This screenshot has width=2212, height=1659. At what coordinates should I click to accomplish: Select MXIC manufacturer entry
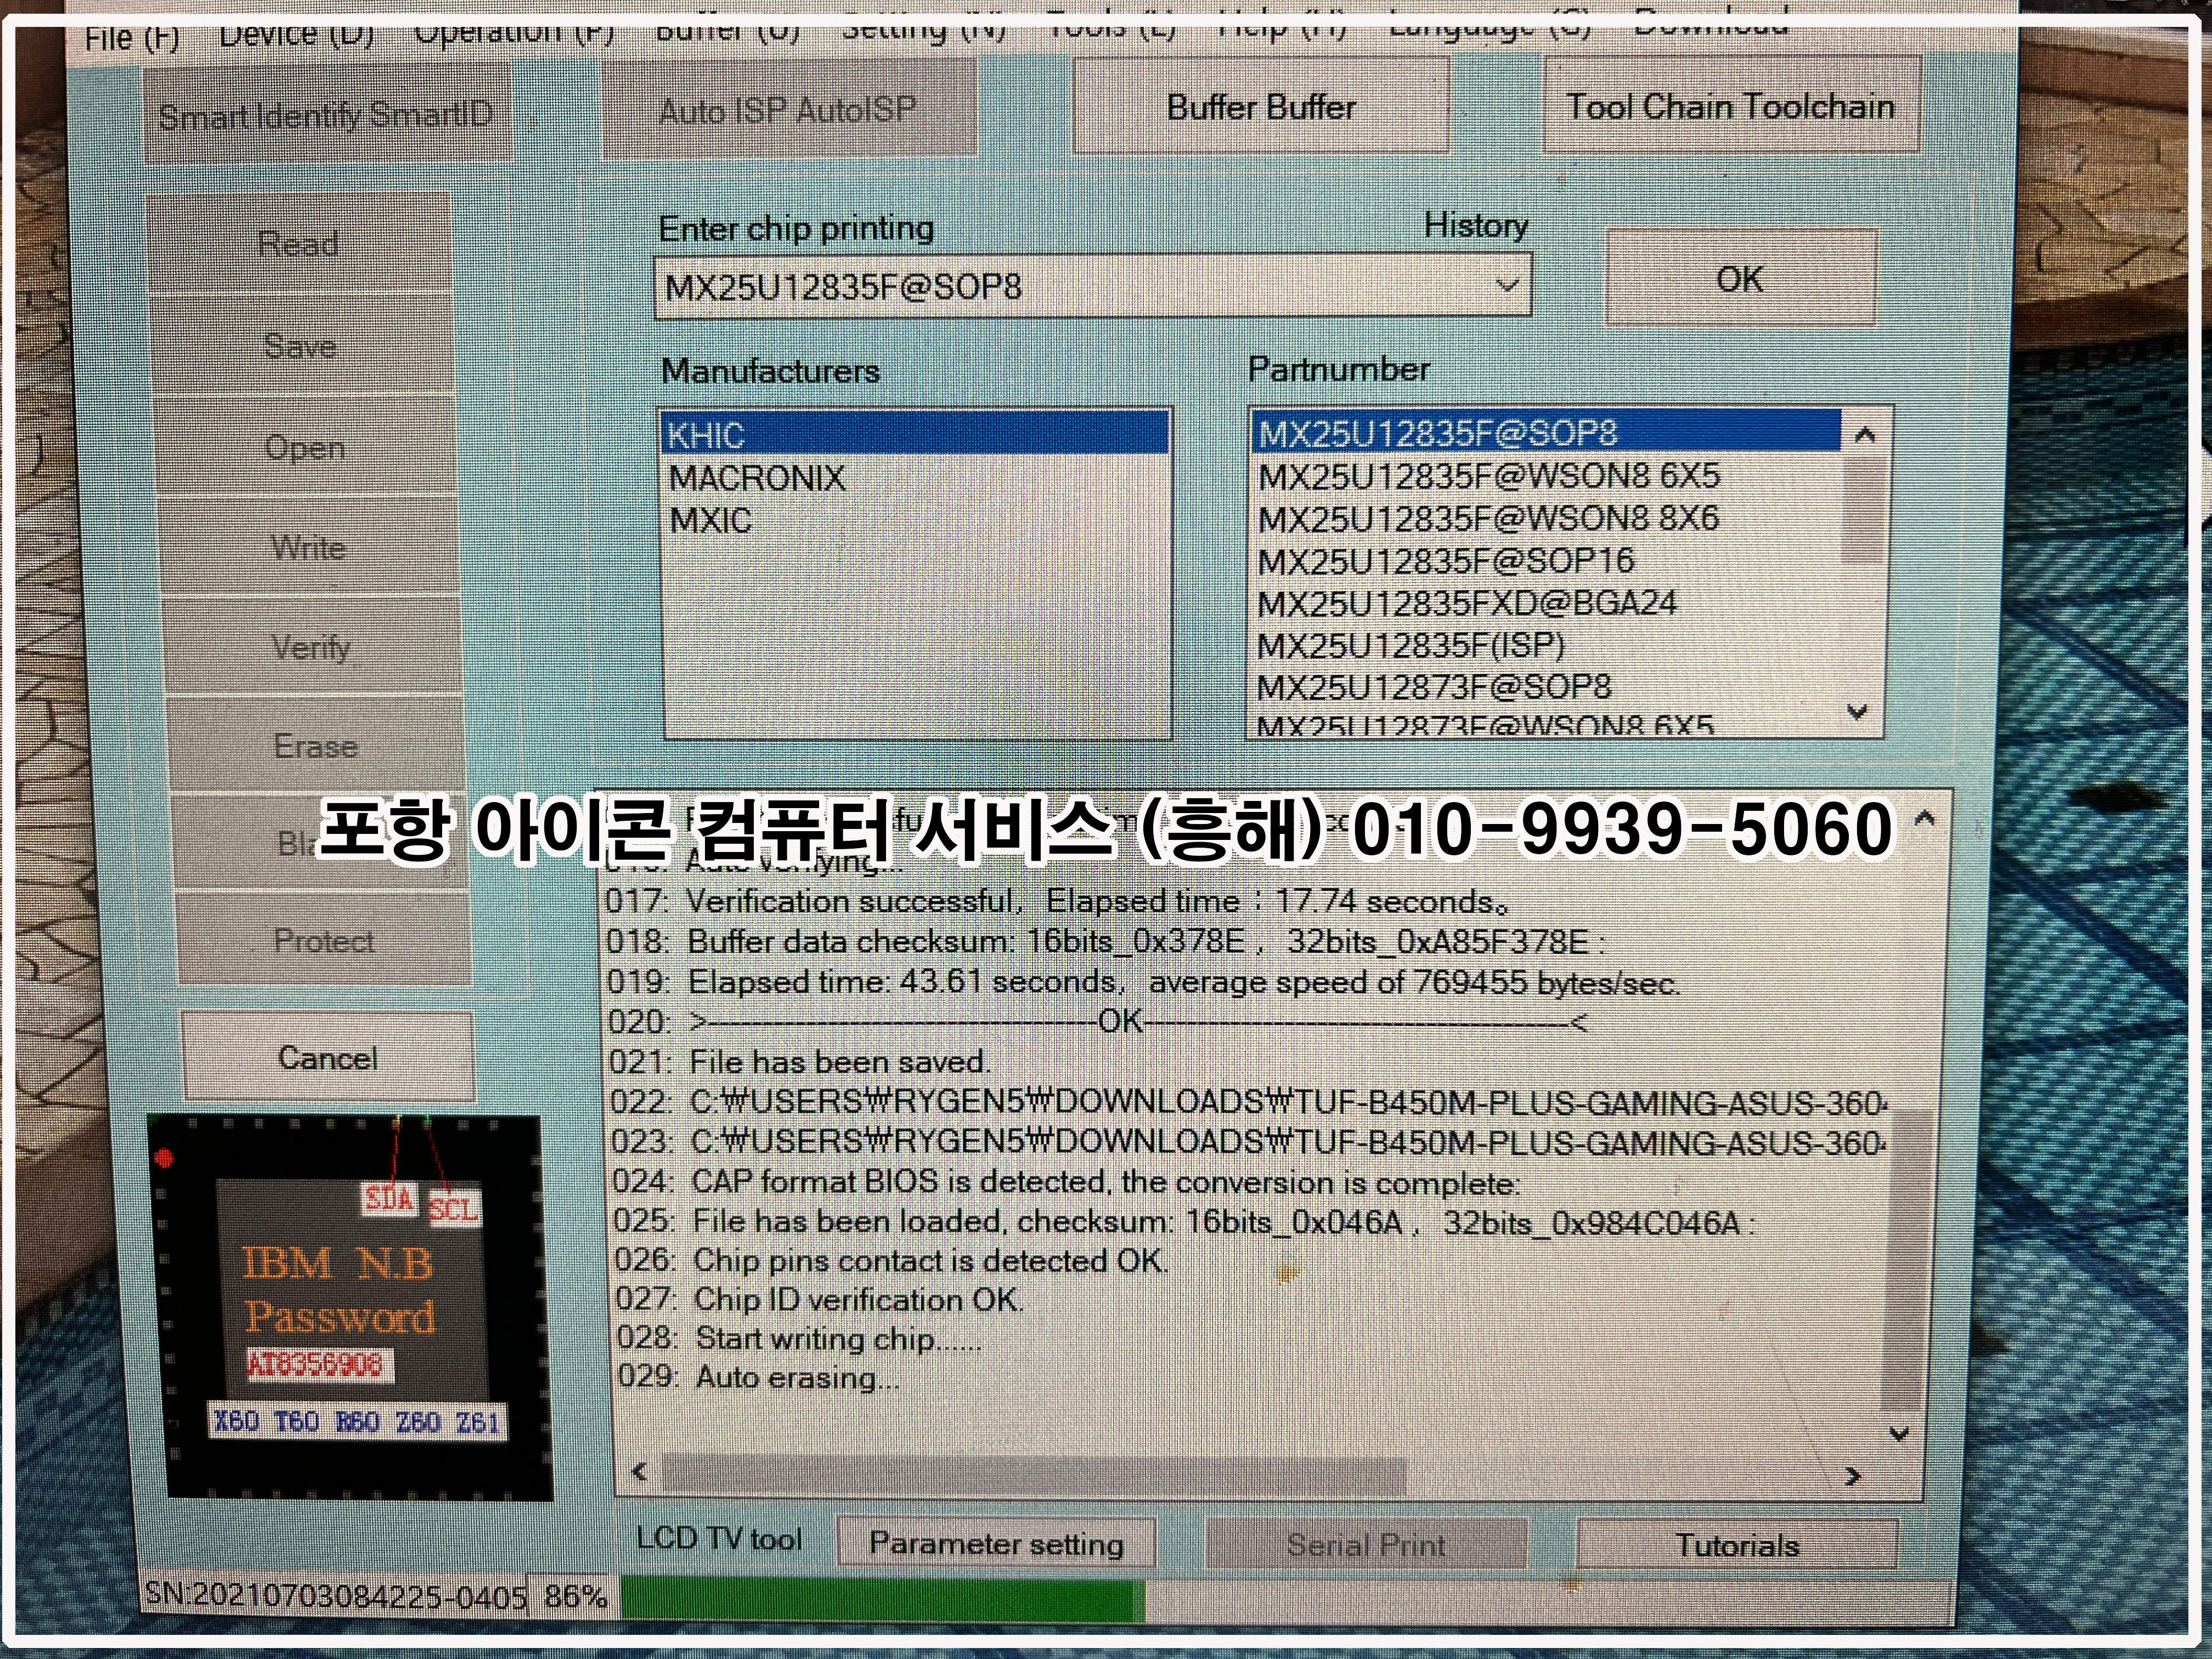[710, 521]
